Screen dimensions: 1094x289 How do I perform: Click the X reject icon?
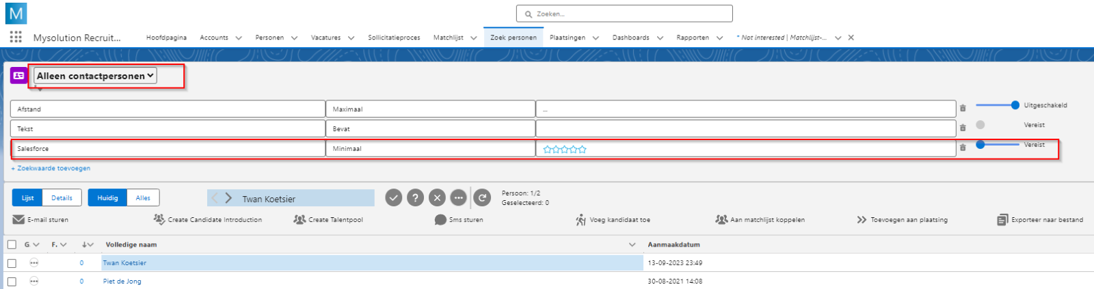437,198
